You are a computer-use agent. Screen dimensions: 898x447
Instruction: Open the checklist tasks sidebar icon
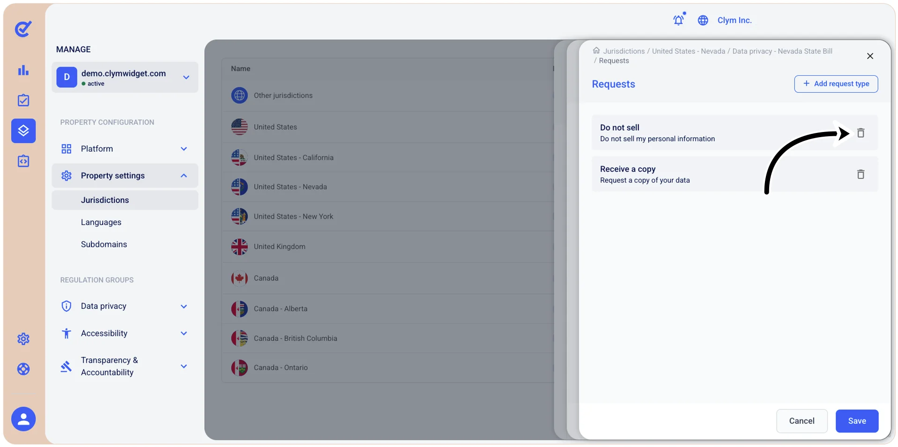23,100
